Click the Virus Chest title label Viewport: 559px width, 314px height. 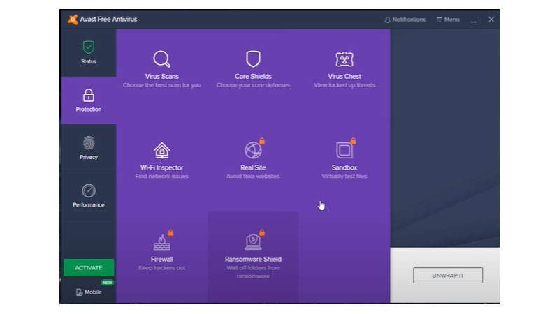[x=344, y=77]
